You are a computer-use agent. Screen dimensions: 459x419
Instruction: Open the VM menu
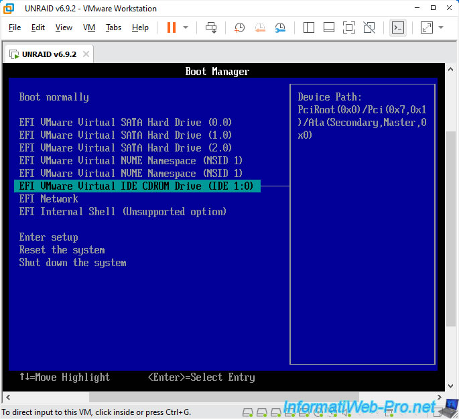(89, 27)
